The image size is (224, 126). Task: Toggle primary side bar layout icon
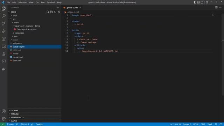coord(195,2)
